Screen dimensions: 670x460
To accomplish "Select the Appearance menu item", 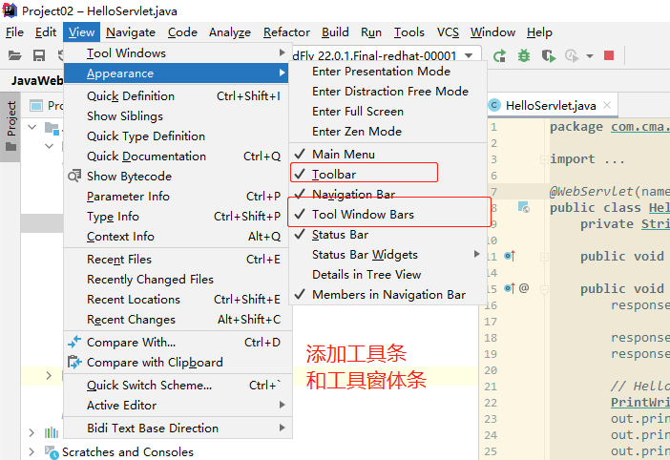I will click(x=176, y=73).
